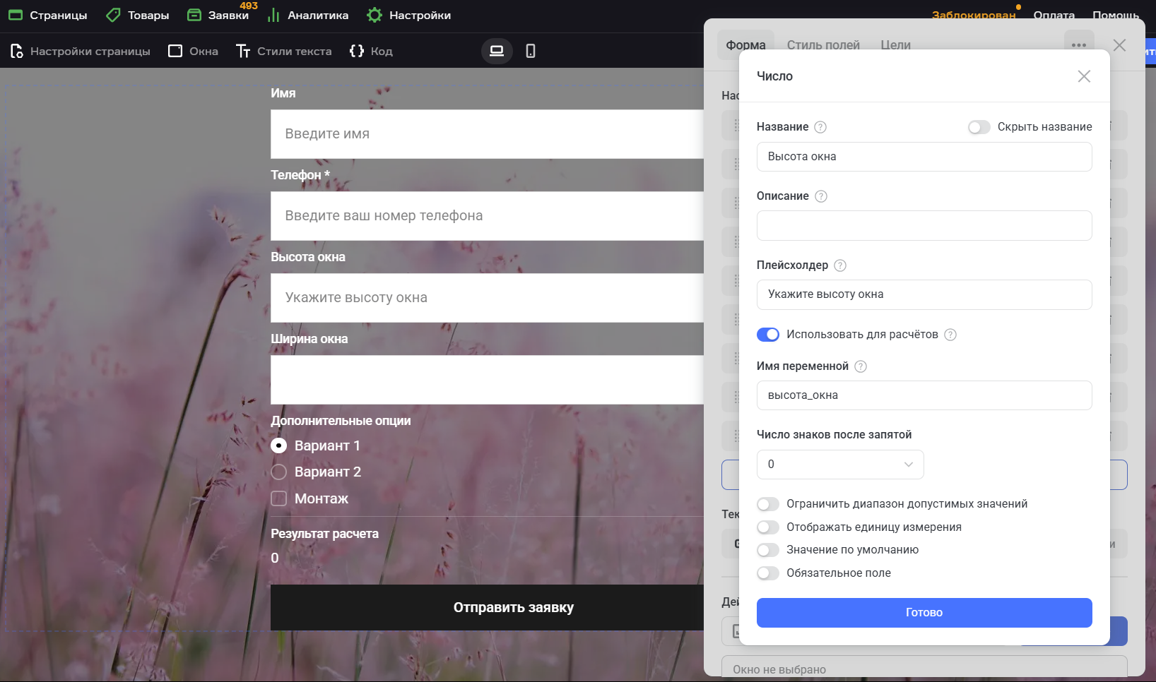Image resolution: width=1156 pixels, height=682 pixels.
Task: Switch to desktop preview icon
Action: (497, 51)
